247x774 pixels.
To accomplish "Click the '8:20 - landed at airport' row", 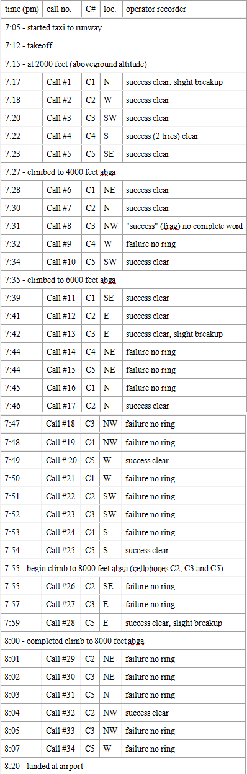I will coord(123,766).
